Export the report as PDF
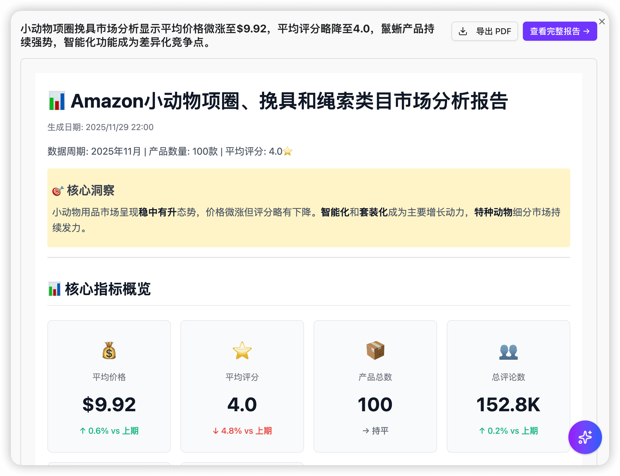Viewport: 620px width, 476px height. click(484, 31)
